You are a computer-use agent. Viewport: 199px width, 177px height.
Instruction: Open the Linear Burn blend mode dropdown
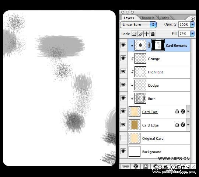pyautogui.click(x=138, y=25)
